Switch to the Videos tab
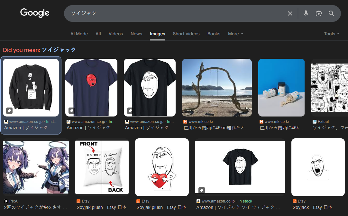The height and width of the screenshot is (216, 348). (115, 34)
